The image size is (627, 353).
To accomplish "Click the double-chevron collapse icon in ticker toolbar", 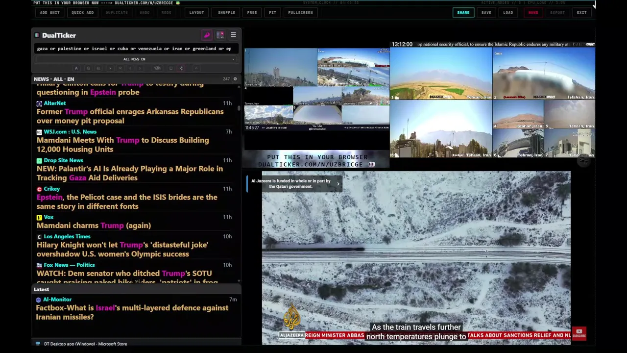I will (120, 68).
